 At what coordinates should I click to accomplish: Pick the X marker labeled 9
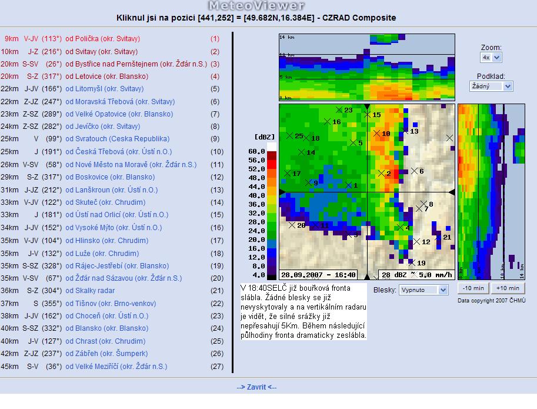coord(309,182)
